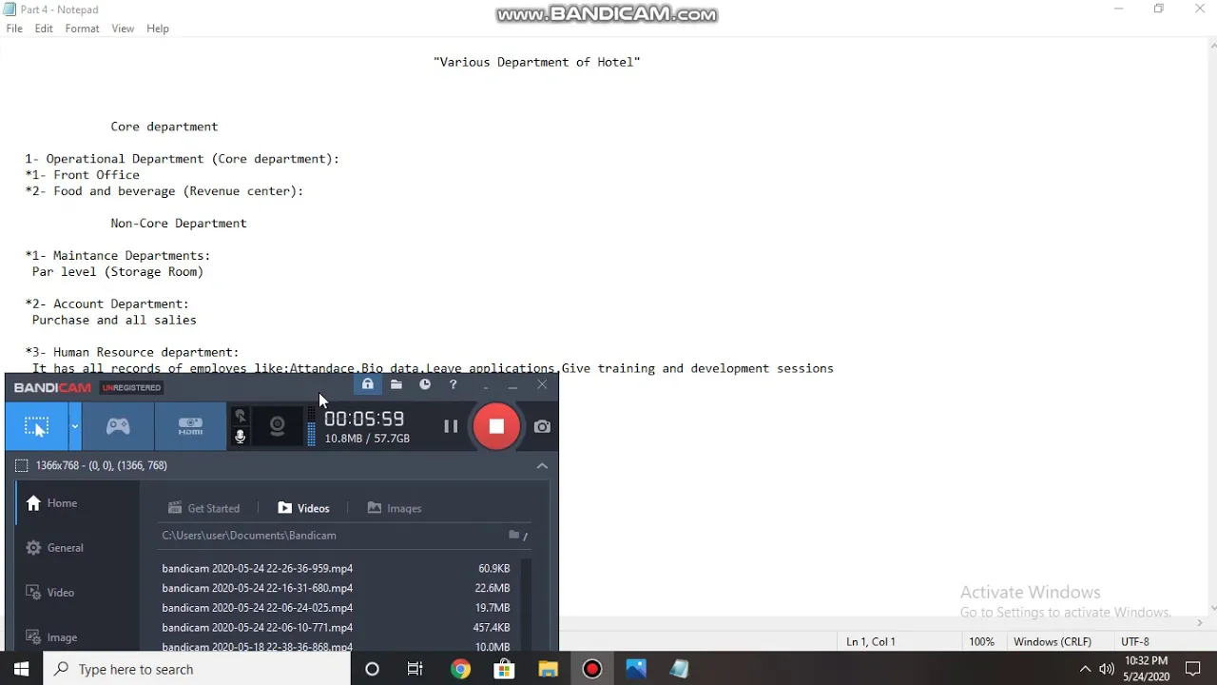Image resolution: width=1217 pixels, height=685 pixels.
Task: Open scheduled recording clock icon
Action: [x=425, y=384]
